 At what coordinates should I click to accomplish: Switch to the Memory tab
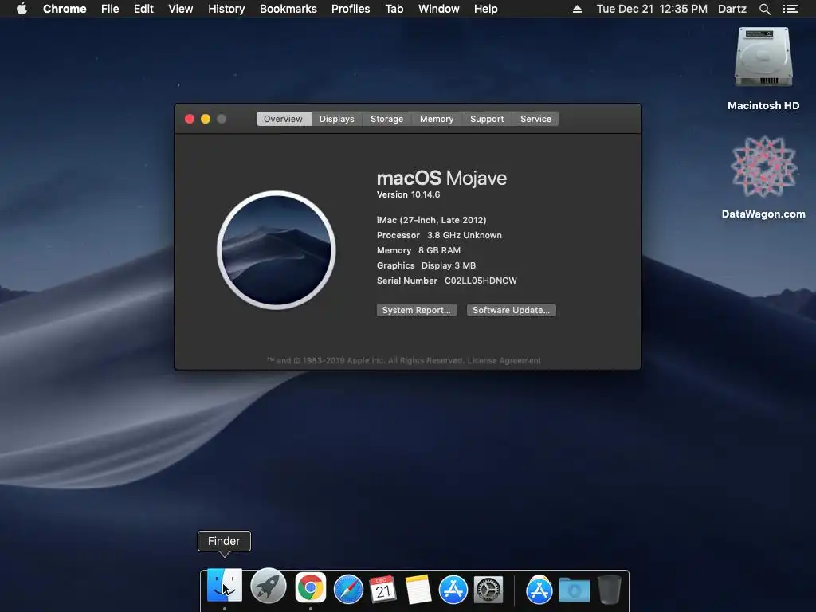(x=437, y=119)
